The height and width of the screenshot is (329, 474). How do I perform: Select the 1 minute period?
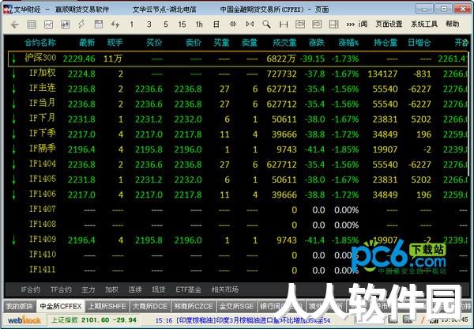tap(131, 25)
